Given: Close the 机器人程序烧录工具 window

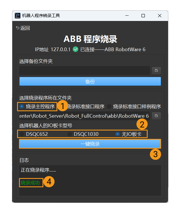Looking at the screenshot, I should coord(160,16).
